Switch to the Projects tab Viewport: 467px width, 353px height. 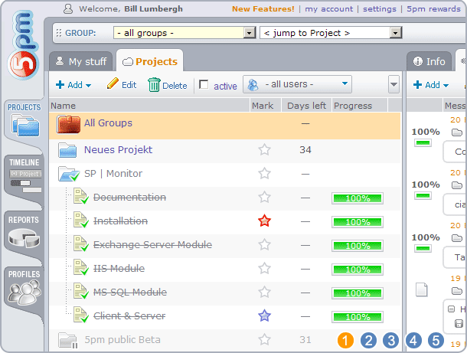pyautogui.click(x=150, y=61)
